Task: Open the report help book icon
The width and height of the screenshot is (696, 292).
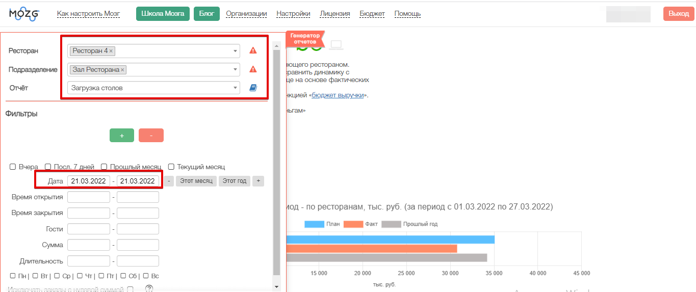Action: 253,88
